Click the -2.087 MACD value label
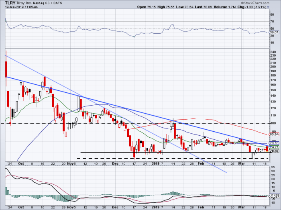Screen dimensions: 281x210 click(x=274, y=196)
